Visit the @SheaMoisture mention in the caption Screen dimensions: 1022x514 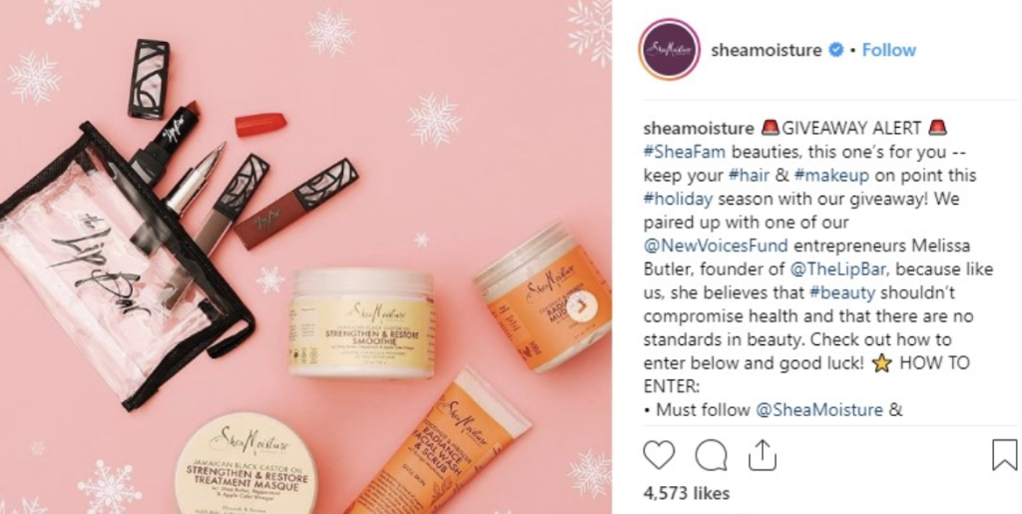pos(818,410)
